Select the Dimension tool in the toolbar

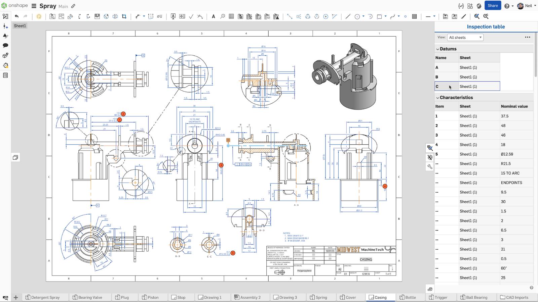click(137, 16)
